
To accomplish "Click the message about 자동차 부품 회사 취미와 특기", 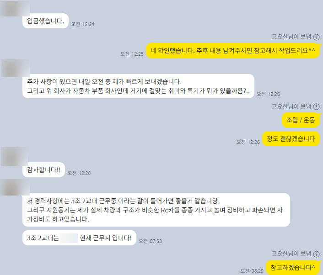I will click(x=138, y=86).
